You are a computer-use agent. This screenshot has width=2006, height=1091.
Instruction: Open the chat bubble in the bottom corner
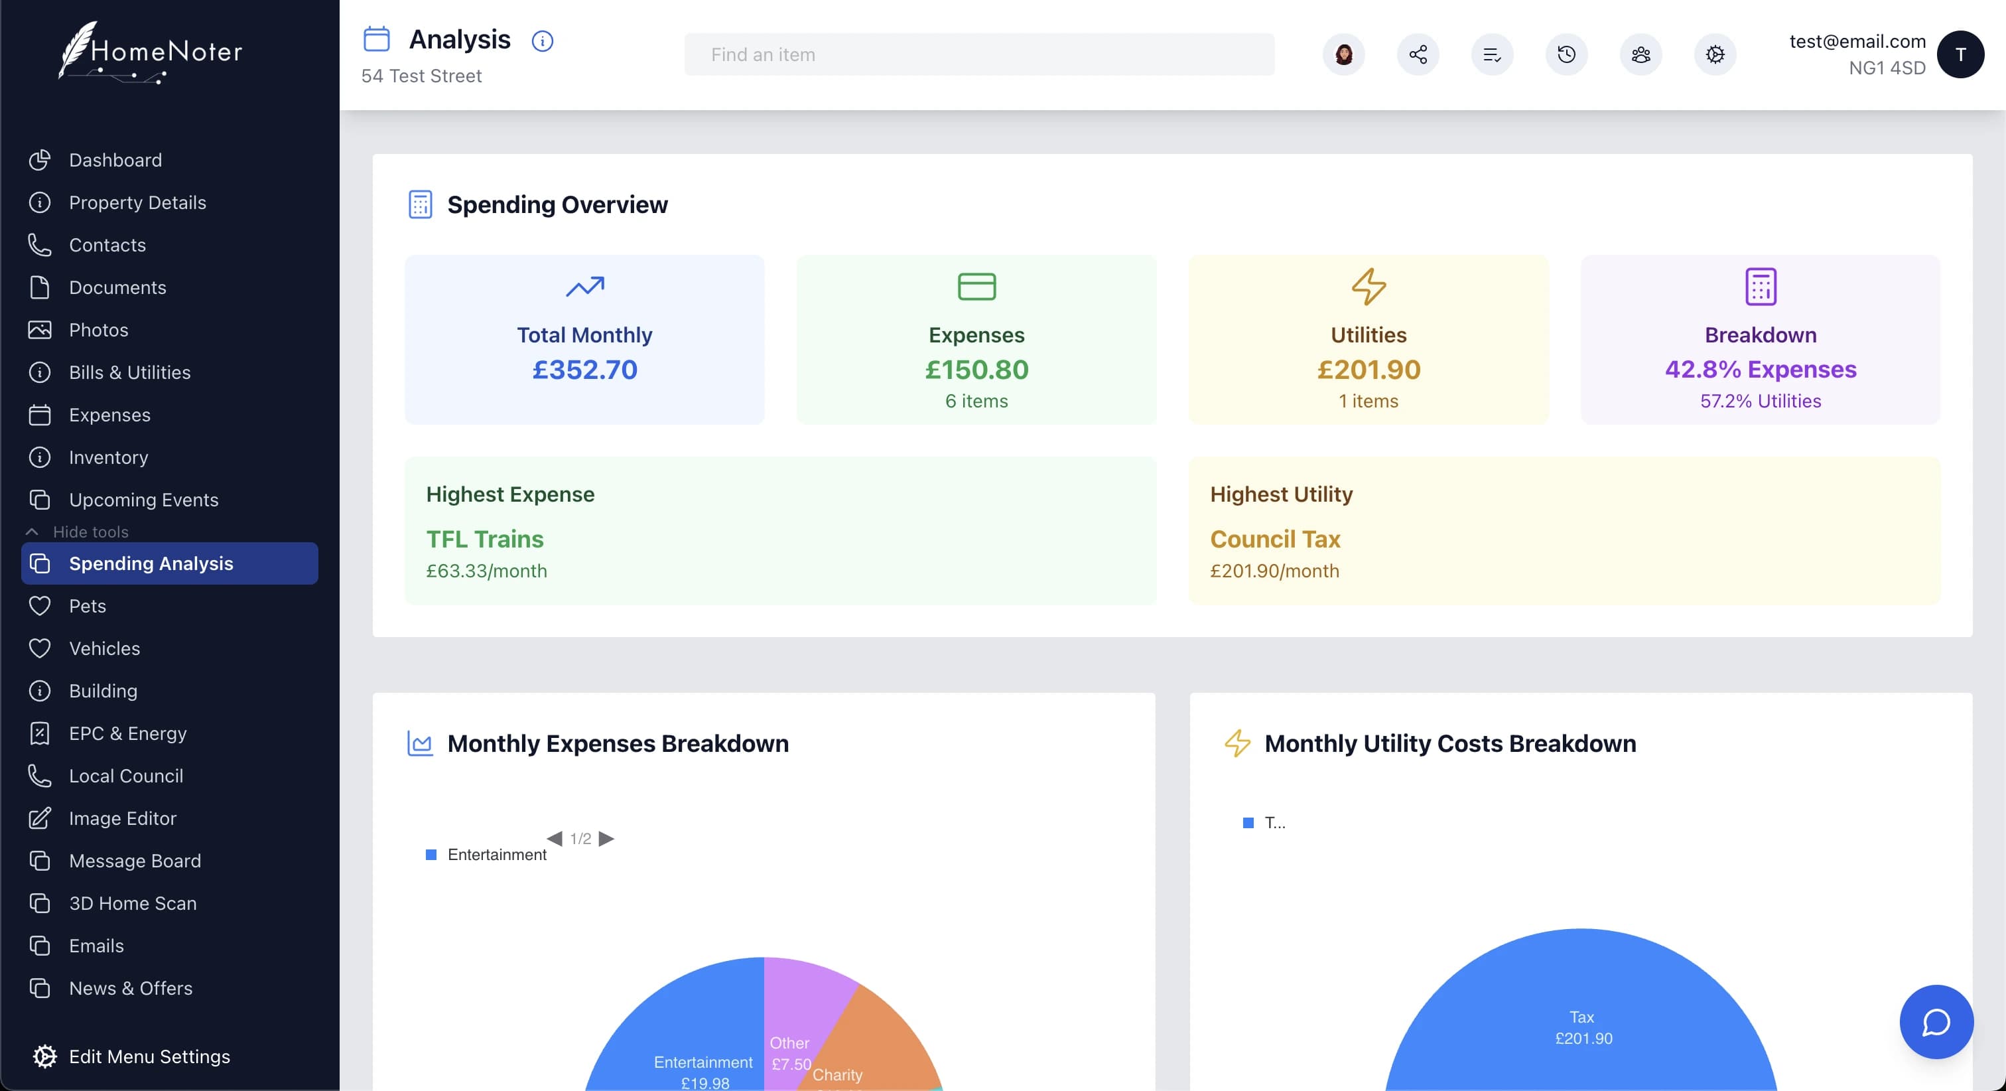(1937, 1021)
